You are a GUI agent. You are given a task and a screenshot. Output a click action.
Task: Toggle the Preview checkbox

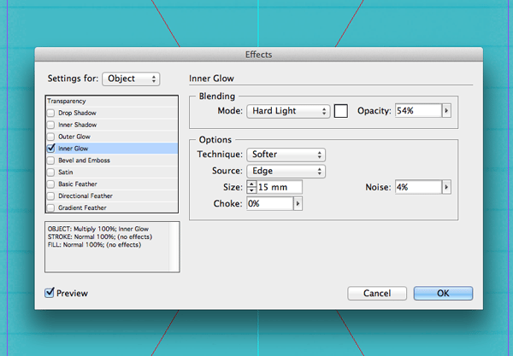pos(50,293)
